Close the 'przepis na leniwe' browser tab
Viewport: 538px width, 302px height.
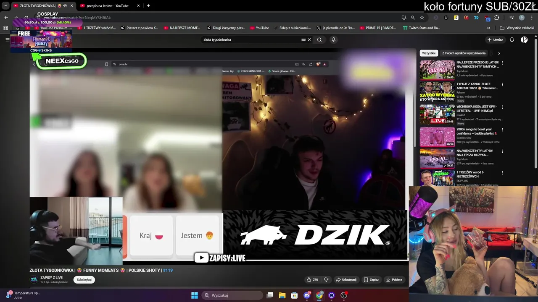tap(139, 6)
